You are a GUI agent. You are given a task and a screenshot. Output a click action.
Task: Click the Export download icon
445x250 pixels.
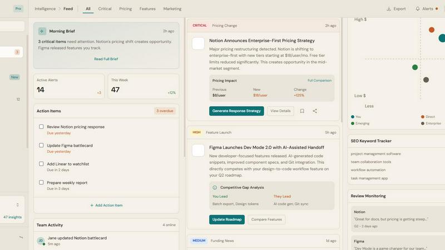[389, 9]
